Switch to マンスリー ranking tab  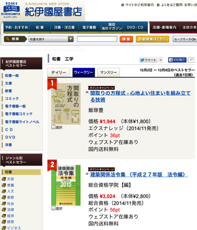(x=109, y=72)
